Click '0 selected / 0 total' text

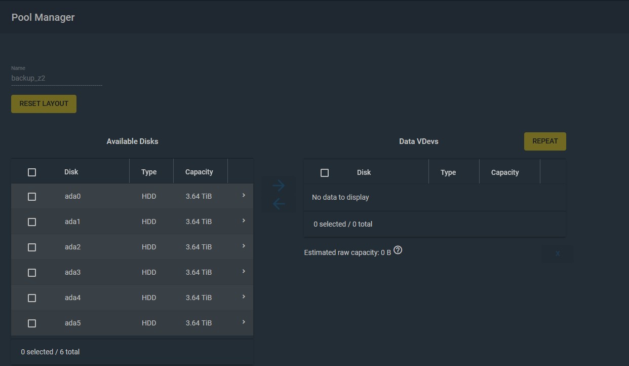pos(343,224)
